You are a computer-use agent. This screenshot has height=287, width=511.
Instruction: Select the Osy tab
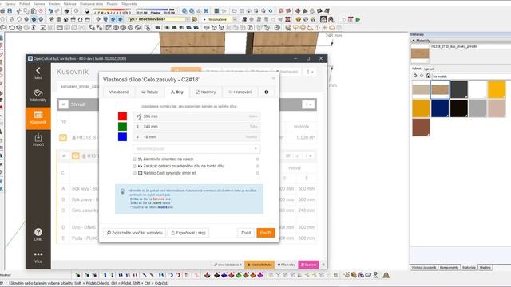pyautogui.click(x=177, y=92)
